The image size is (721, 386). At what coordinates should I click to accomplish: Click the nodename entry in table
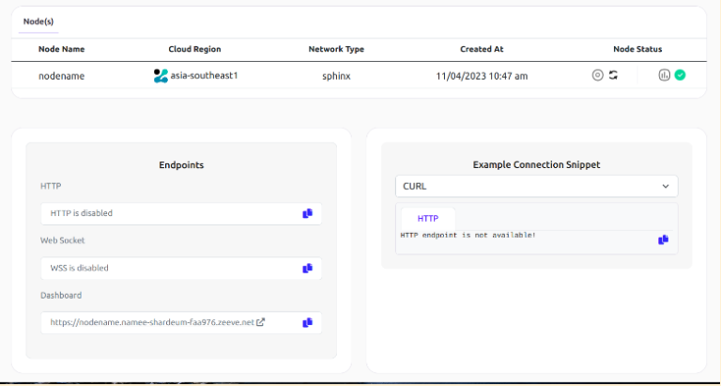click(61, 75)
